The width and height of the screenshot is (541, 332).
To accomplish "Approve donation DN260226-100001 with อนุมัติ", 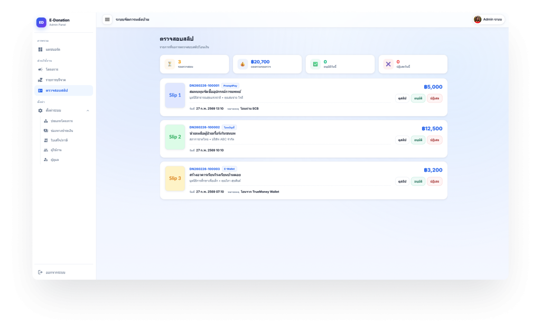I will click(x=418, y=98).
